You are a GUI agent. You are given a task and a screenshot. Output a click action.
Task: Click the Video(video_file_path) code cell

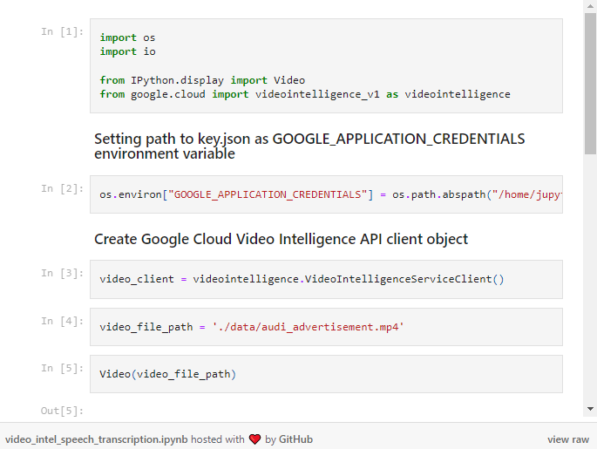(326, 374)
